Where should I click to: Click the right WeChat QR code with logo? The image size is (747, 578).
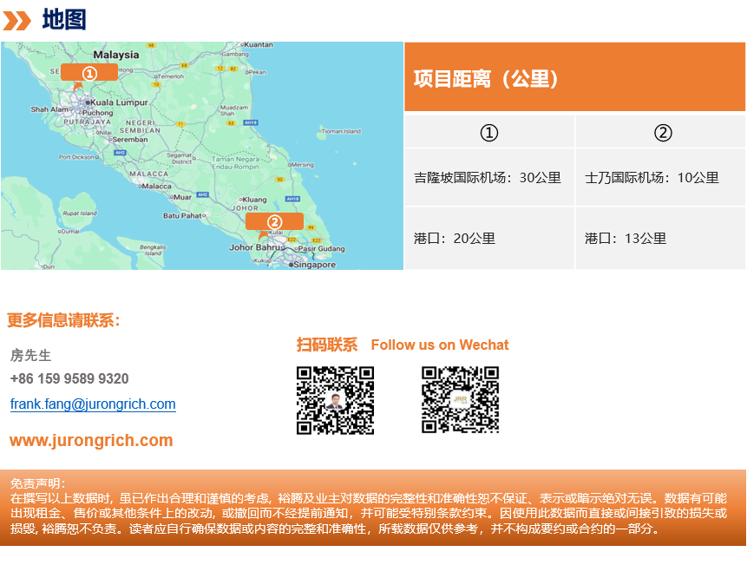click(460, 400)
